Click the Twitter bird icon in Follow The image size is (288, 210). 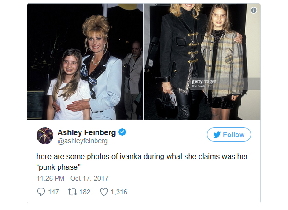tap(217, 135)
